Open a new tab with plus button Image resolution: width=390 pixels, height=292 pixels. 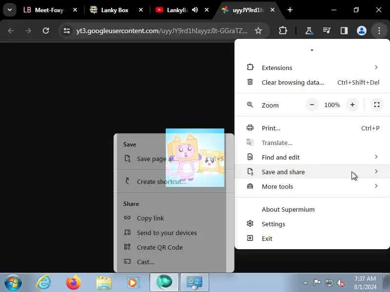[290, 10]
